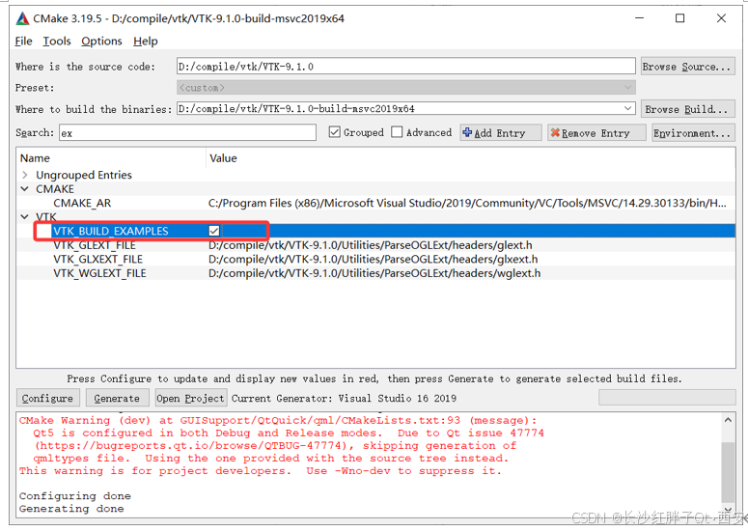748x531 pixels.
Task: Click the CMake Warning (dev) log line
Action: [x=278, y=420]
